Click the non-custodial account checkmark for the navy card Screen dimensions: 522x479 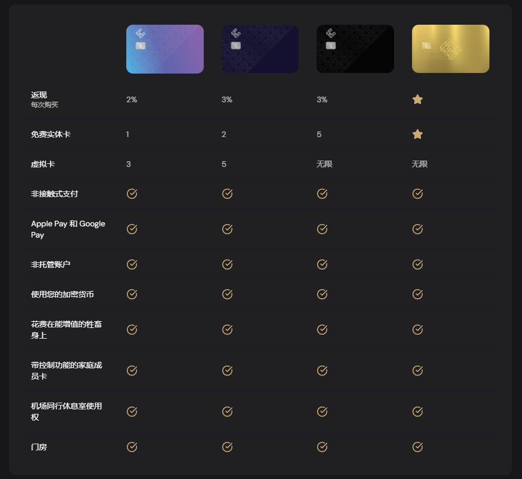(x=227, y=264)
